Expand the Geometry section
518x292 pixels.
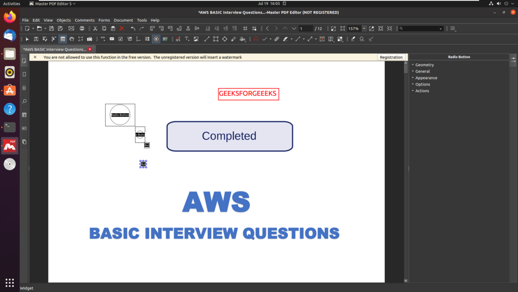(424, 65)
